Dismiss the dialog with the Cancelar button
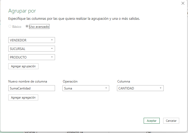 click(x=171, y=121)
